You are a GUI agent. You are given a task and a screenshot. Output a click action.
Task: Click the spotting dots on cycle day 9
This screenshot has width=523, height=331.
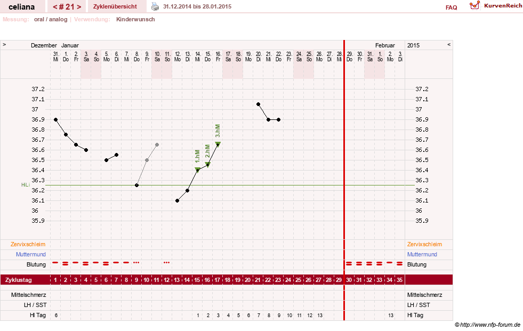(x=136, y=263)
